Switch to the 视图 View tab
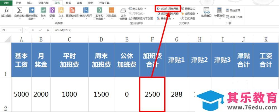 point(91,3)
